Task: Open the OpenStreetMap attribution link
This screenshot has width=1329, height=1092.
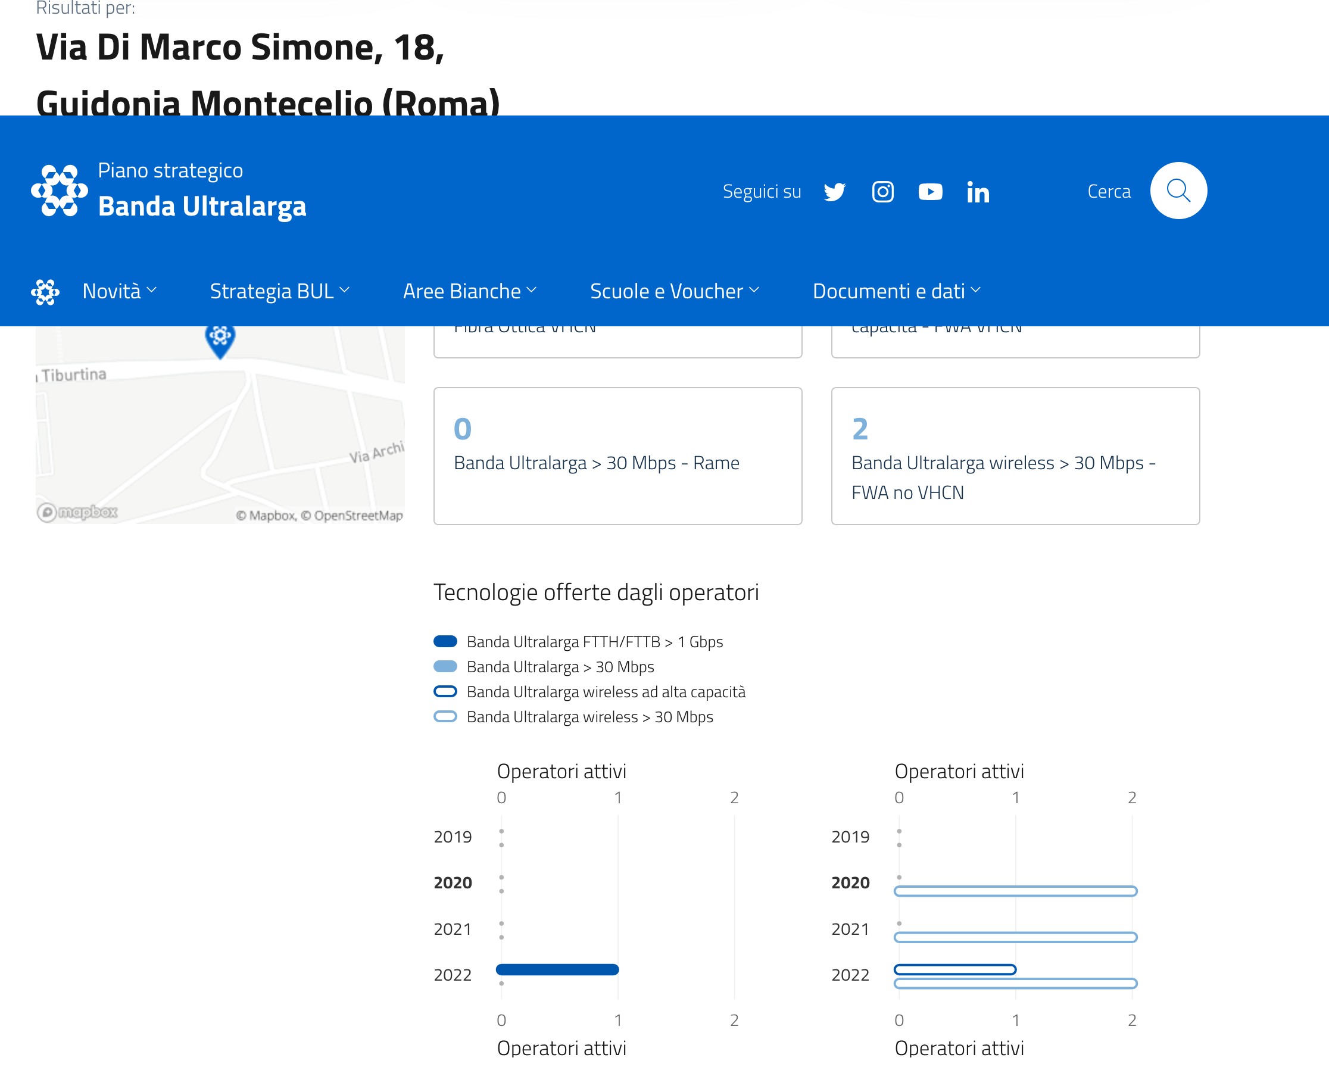Action: coord(351,516)
